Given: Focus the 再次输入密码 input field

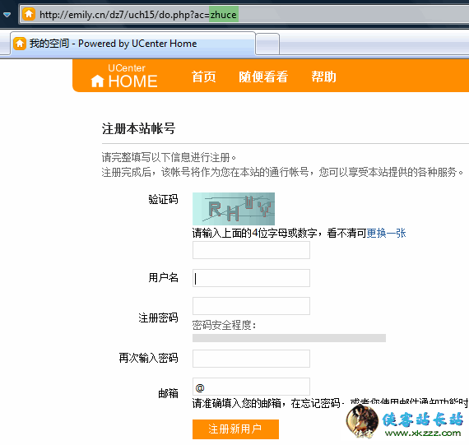Looking at the screenshot, I should click(251, 359).
